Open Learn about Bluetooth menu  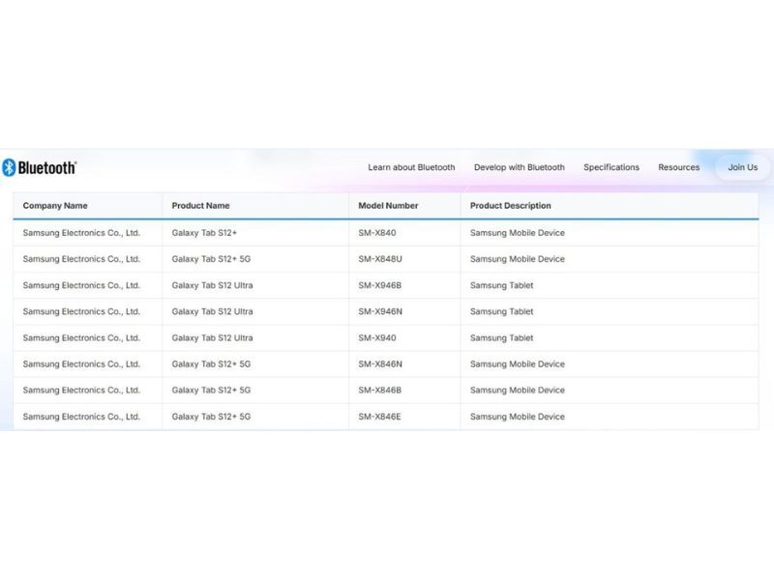(411, 167)
